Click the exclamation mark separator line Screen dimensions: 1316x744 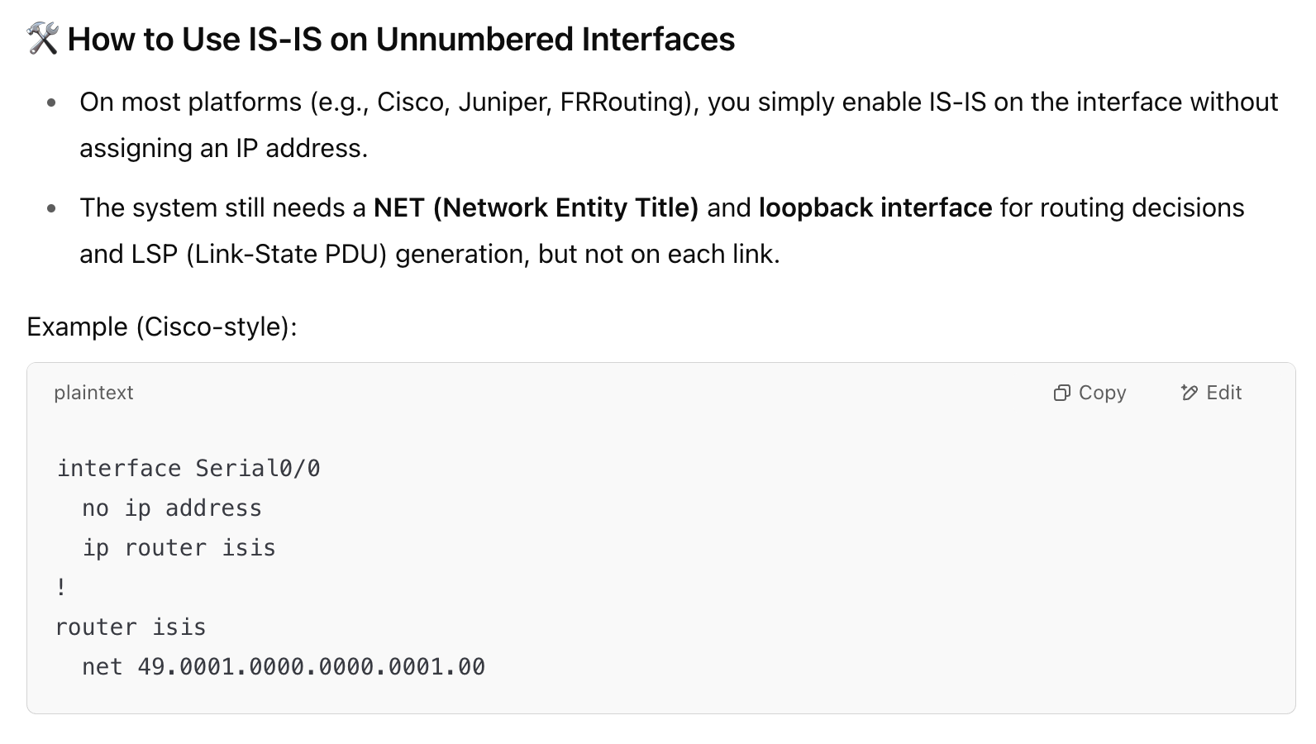coord(61,588)
